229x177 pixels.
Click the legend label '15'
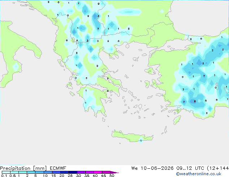pyautogui.click(x=53, y=176)
